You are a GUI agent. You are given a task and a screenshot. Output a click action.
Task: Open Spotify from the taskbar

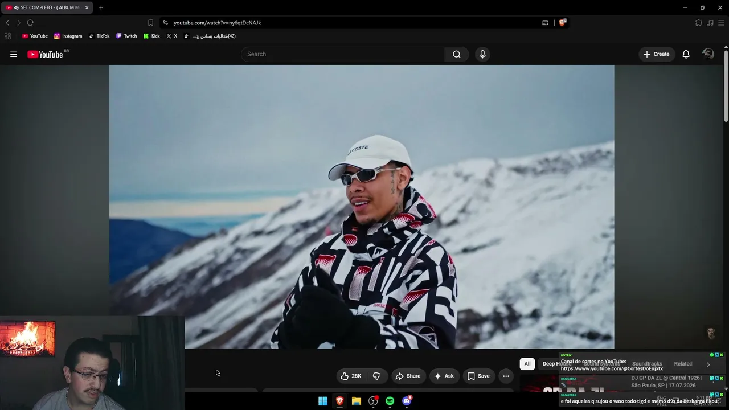click(390, 401)
